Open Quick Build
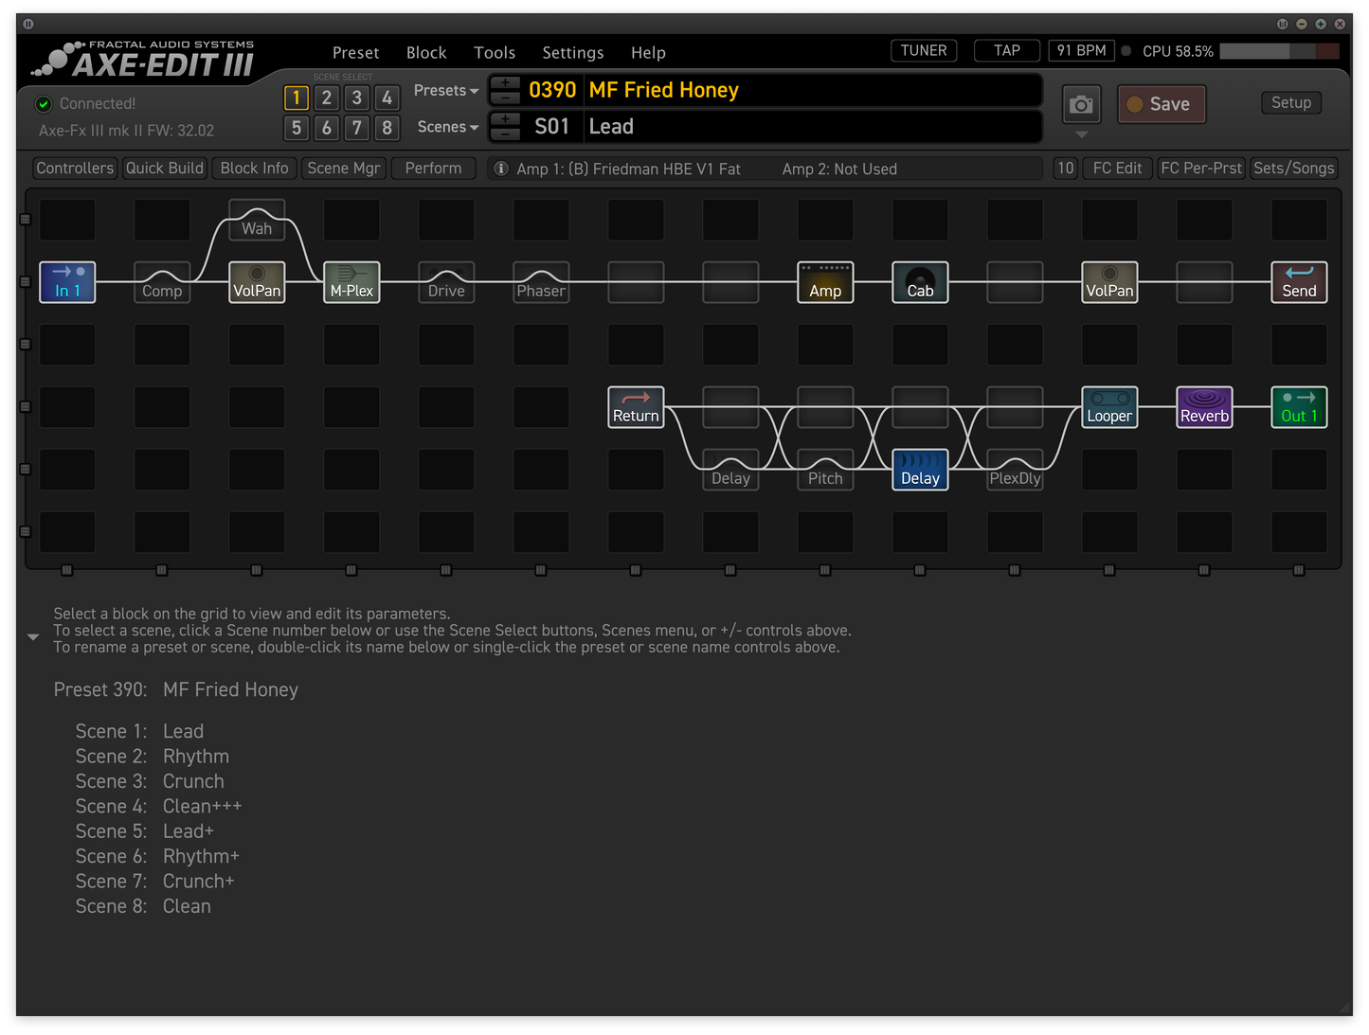The image size is (1369, 1035). tap(165, 169)
